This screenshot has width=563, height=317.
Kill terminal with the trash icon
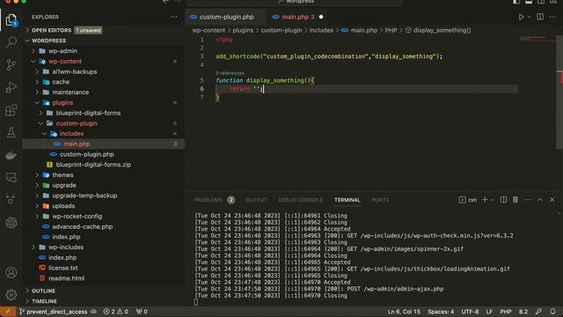point(515,200)
